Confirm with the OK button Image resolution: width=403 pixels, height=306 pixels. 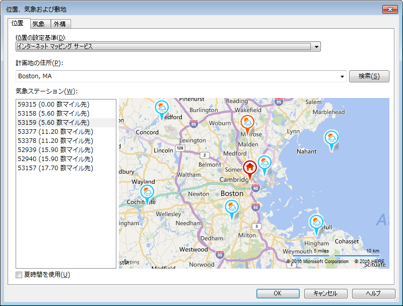coord(278,293)
